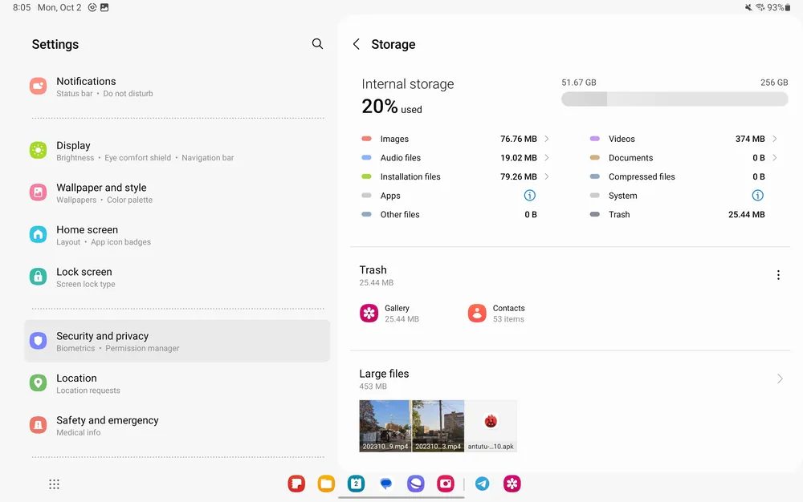Tap the '25.44 MB' Trash row value
Screen dimensions: 803x502
pos(746,214)
